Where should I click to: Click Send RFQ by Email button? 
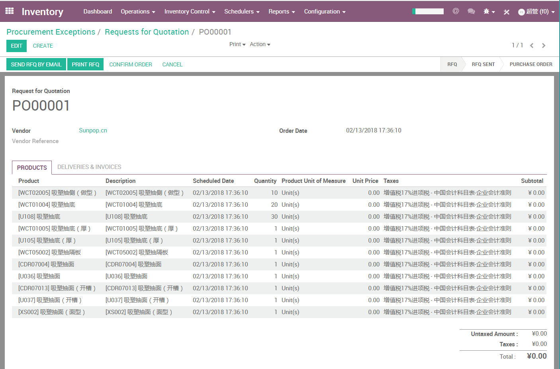[36, 64]
